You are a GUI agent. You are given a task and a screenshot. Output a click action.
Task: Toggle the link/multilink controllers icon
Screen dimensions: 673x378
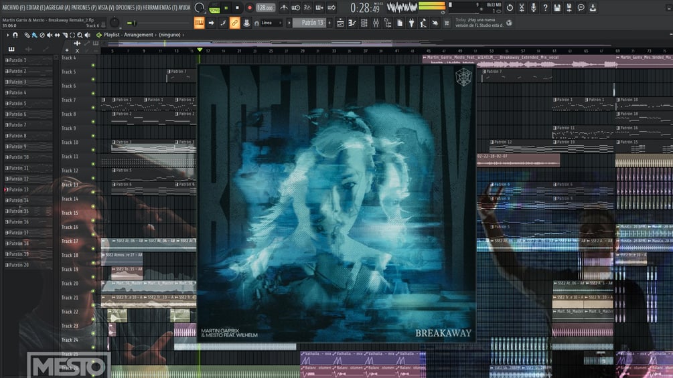point(235,23)
